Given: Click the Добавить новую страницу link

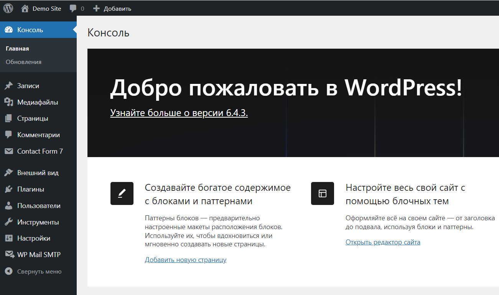Looking at the screenshot, I should [x=186, y=260].
